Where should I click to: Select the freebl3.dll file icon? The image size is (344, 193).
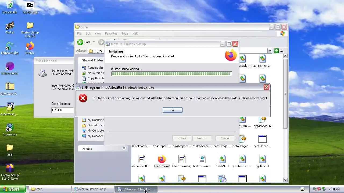[222, 161]
